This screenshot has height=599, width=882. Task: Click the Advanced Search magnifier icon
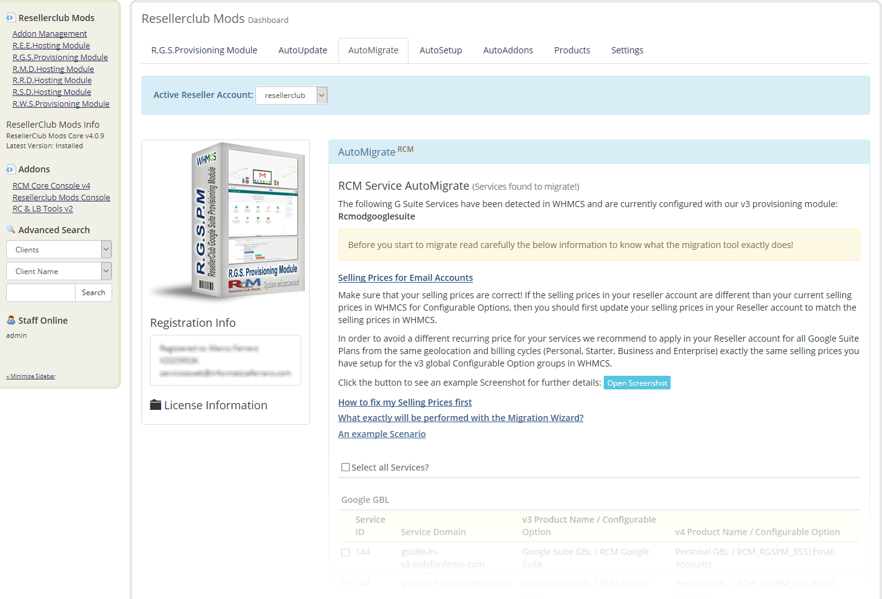[11, 229]
